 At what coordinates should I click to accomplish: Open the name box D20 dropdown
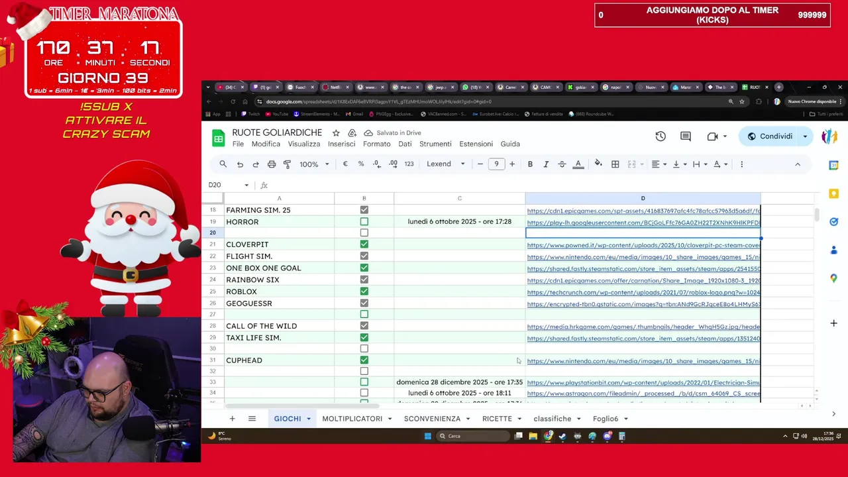246,185
